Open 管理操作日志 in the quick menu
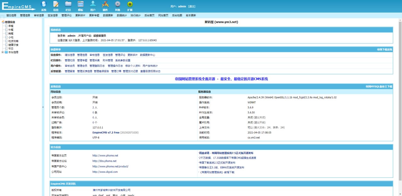402x196 pixels. coord(115,66)
